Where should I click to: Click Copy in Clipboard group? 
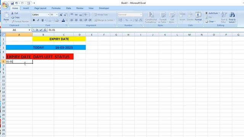(15, 18)
